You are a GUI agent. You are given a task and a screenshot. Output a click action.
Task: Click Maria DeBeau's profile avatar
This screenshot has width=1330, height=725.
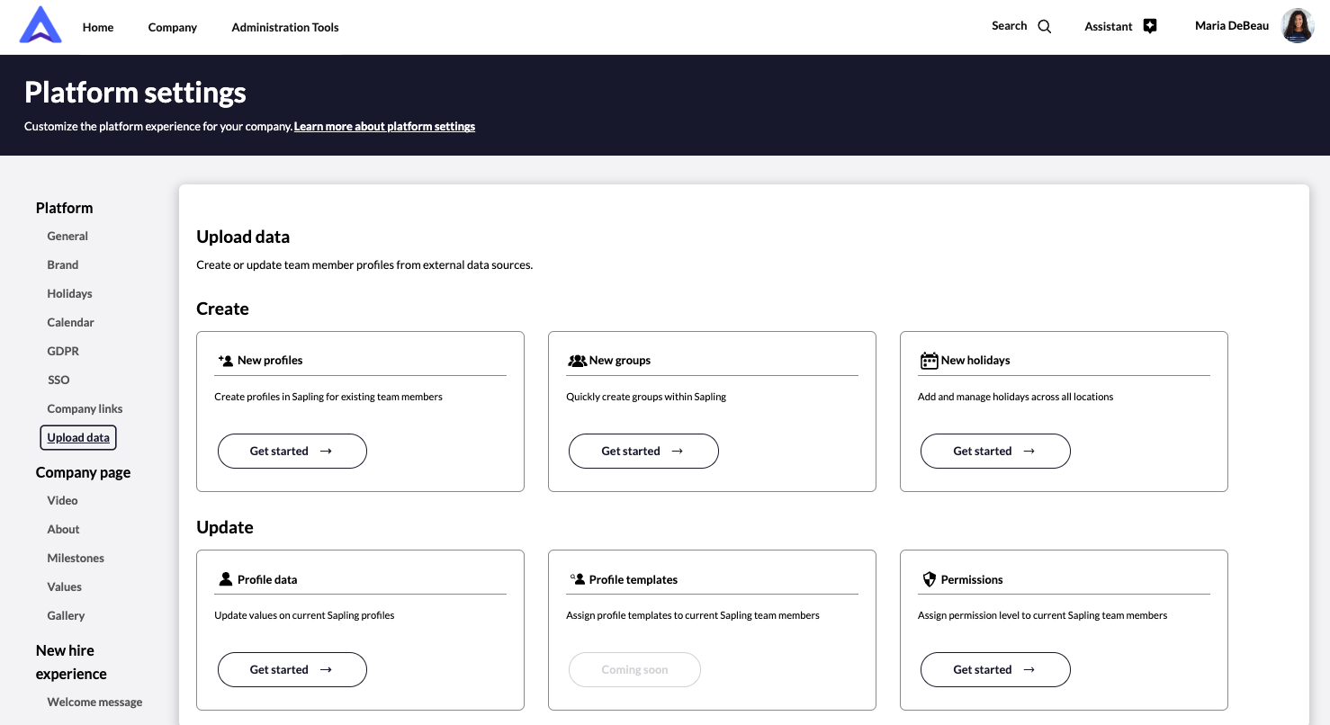click(x=1298, y=26)
